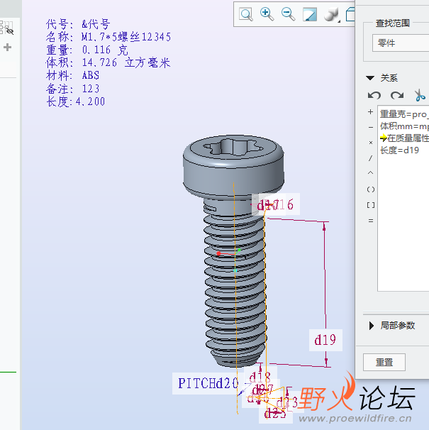Screen dimensions: 429x430
Task: Open the display style shading icon
Action: [331, 14]
